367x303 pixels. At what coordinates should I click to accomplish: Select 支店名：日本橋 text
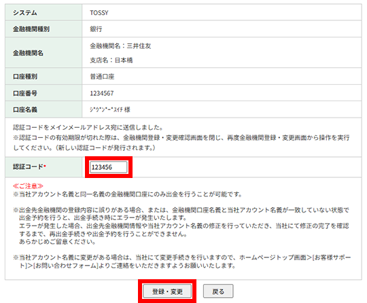click(111, 60)
